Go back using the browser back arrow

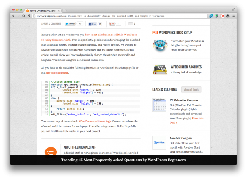pos(14,16)
